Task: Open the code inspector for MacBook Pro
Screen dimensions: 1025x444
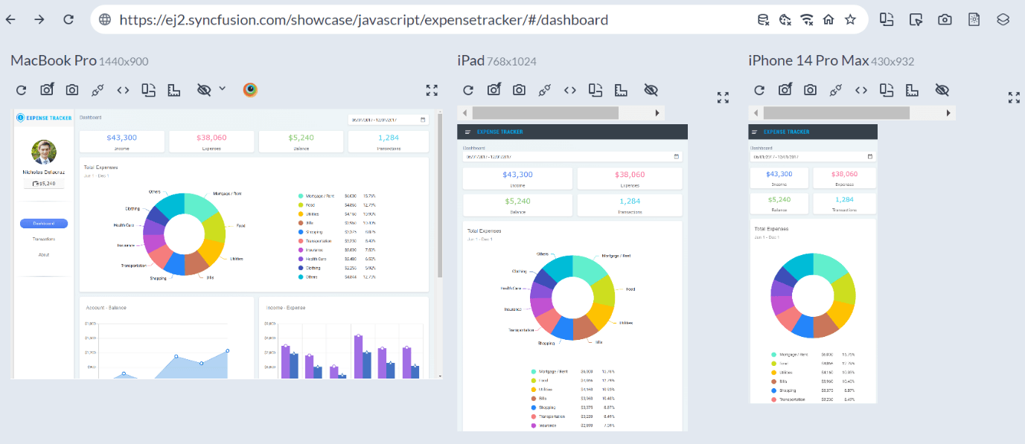Action: [123, 90]
